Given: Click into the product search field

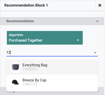Looking at the screenshot, I should (52, 52).
